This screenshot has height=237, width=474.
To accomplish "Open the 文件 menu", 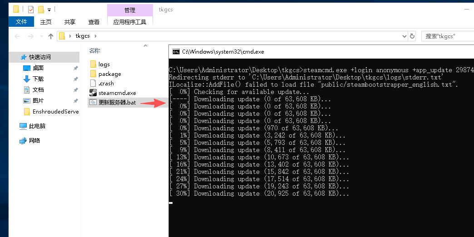I will coord(21,22).
